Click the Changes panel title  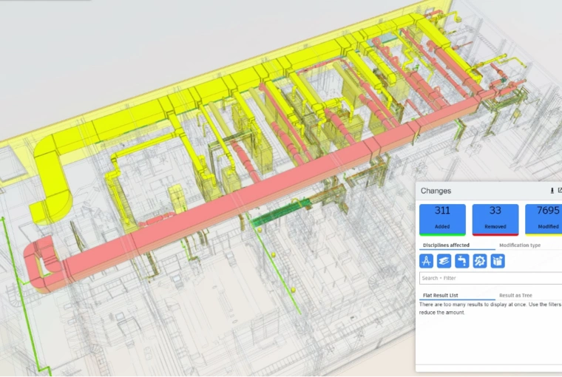pos(436,191)
